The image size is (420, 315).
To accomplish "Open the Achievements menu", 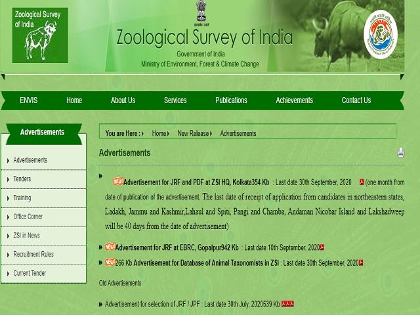I will point(295,100).
